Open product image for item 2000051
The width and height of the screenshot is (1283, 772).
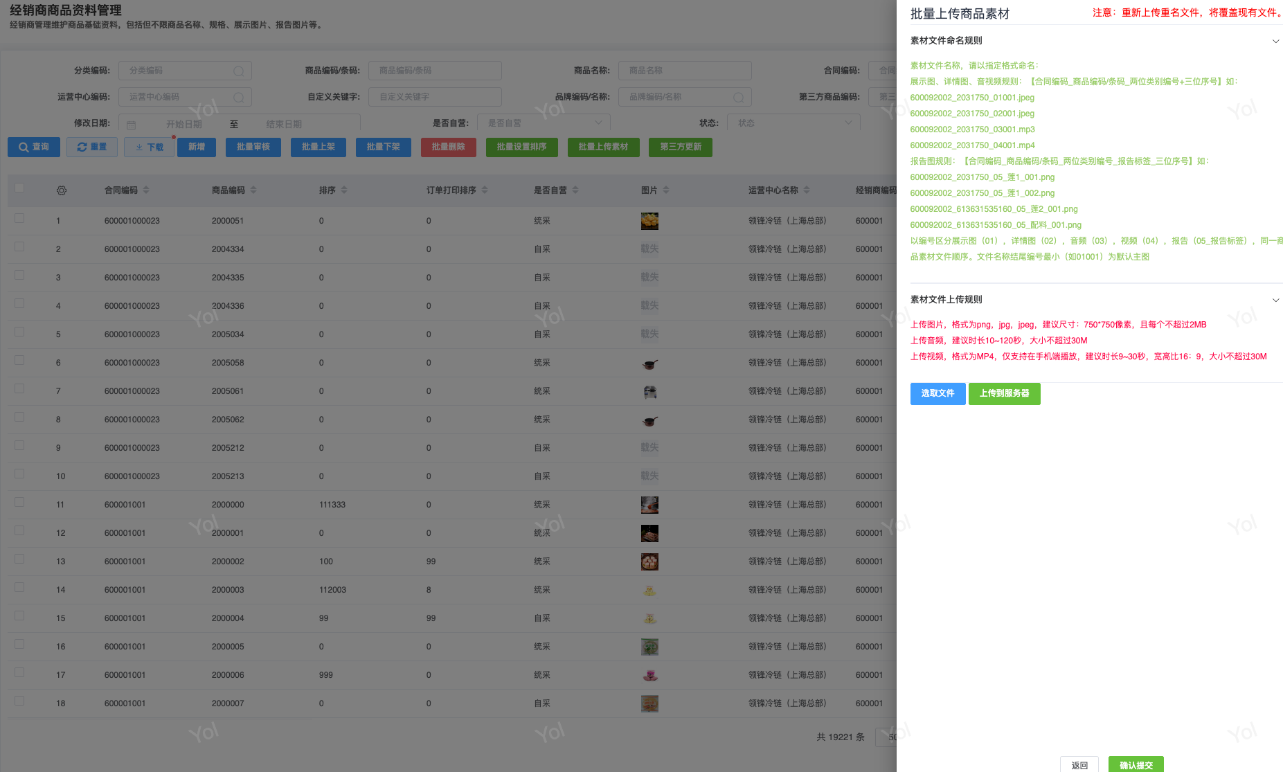pyautogui.click(x=649, y=221)
